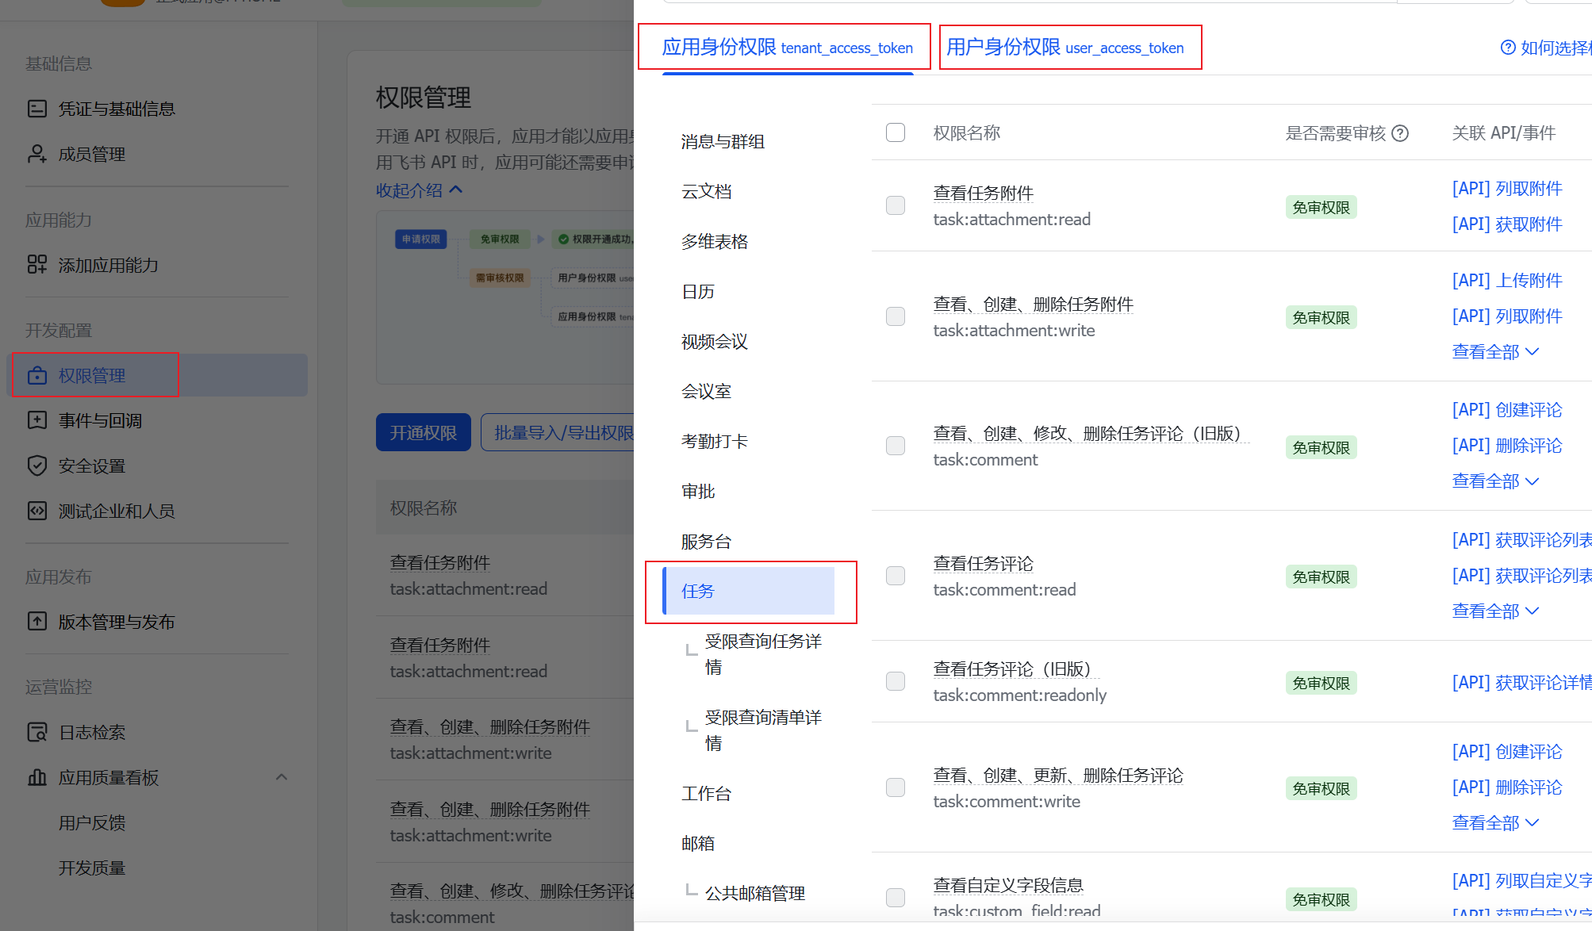Select 视频会议 category
Viewport: 1592px width, 931px height.
pyautogui.click(x=715, y=342)
